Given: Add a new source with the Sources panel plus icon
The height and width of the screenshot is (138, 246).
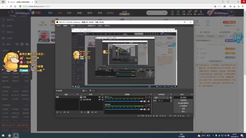Looking at the screenshot, I should [x=81, y=112].
